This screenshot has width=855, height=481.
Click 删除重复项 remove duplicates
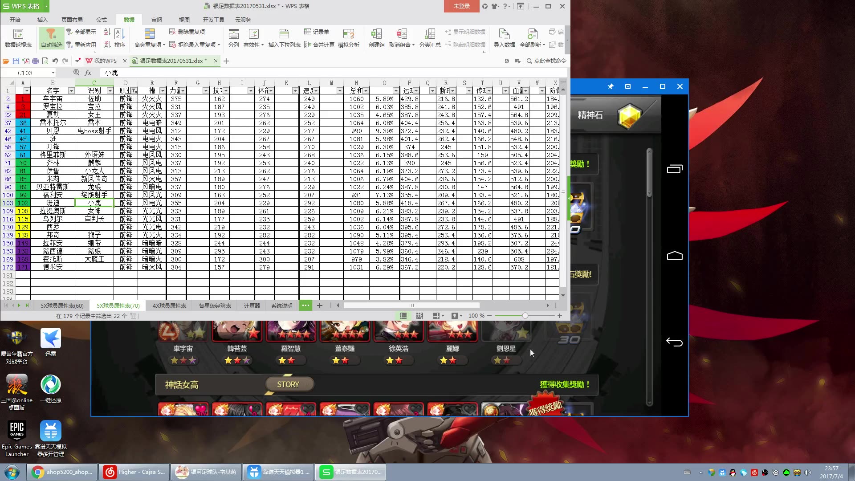tap(187, 32)
